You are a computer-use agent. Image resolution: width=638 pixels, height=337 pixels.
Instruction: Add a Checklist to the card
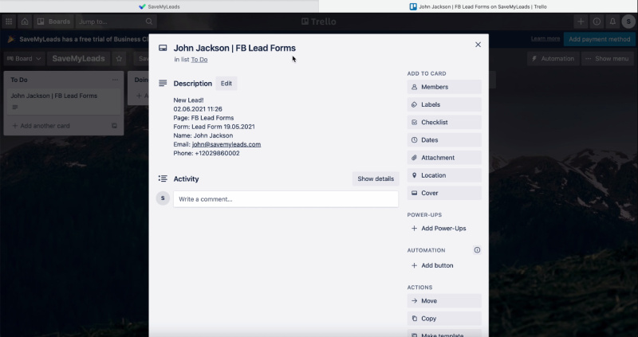(444, 123)
